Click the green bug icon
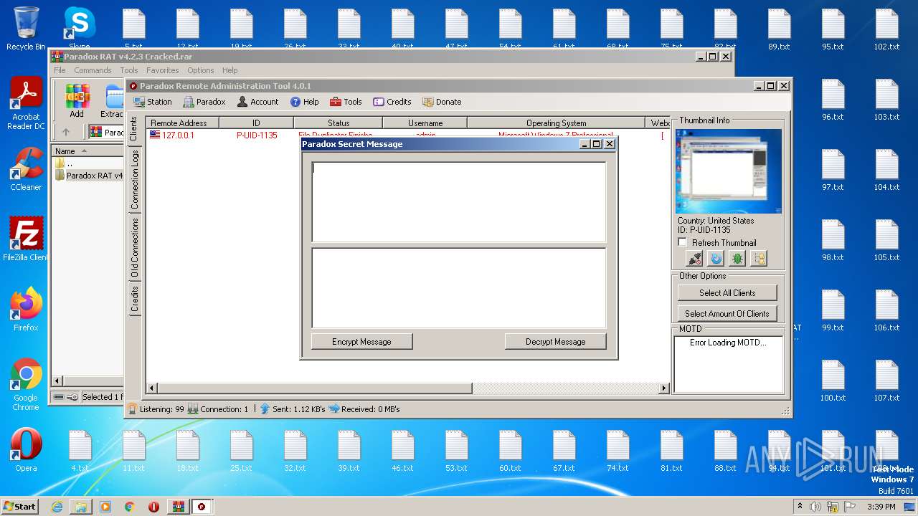Screen dimensions: 918x516 pyautogui.click(x=737, y=259)
